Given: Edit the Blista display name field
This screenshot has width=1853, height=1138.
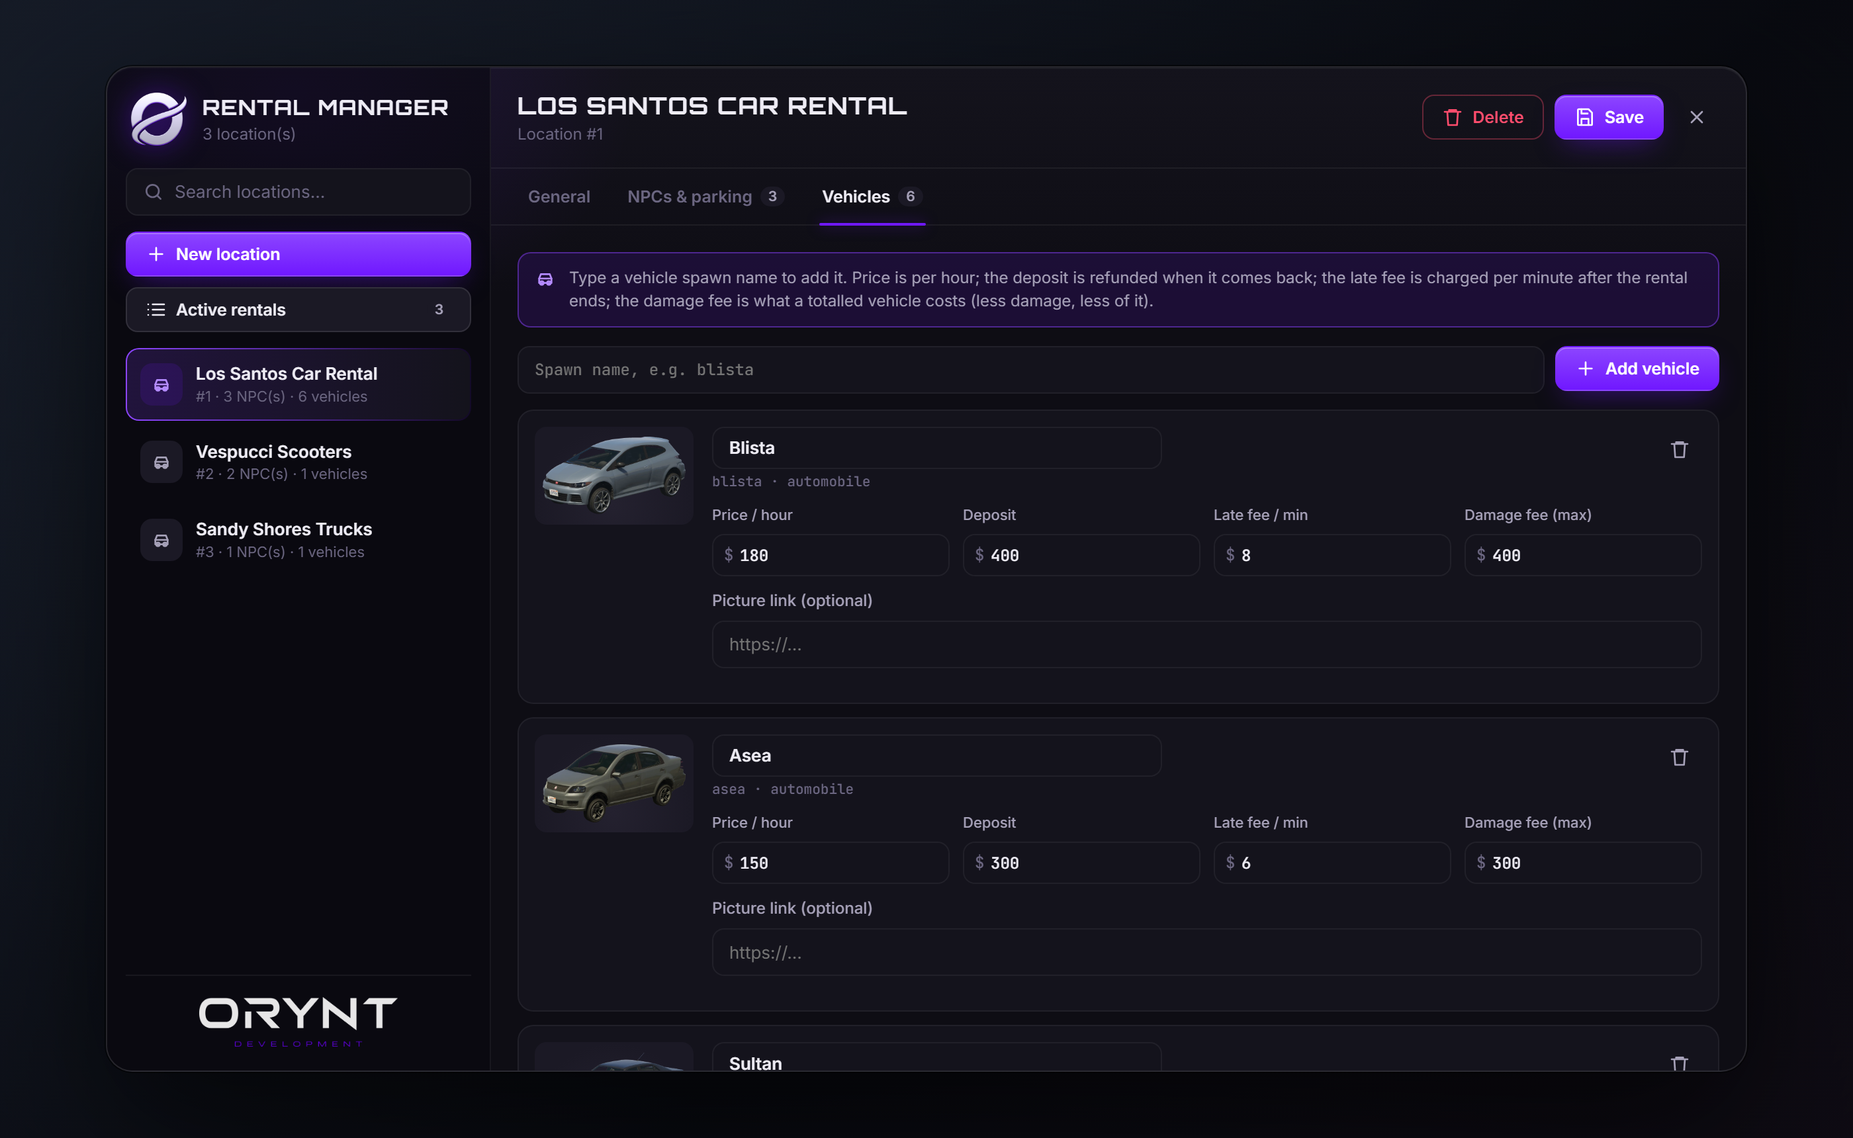Looking at the screenshot, I should pyautogui.click(x=936, y=448).
